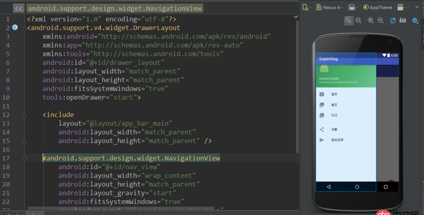Open the preview settings gear menu
This screenshot has width=424, height=215.
point(415,21)
